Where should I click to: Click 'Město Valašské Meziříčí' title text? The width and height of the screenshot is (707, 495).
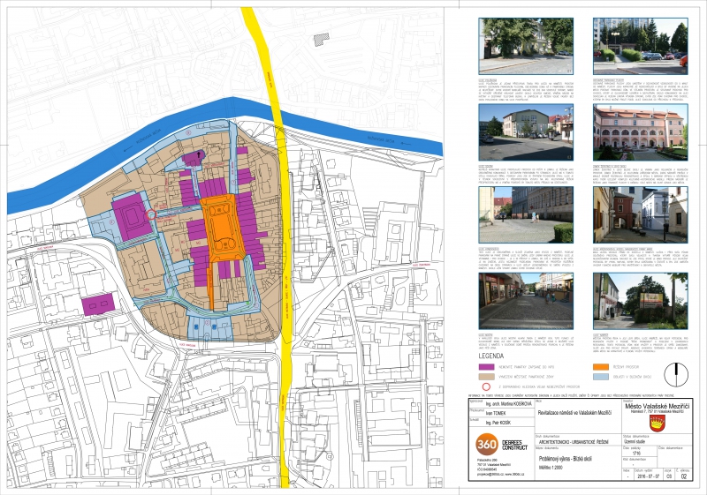(x=658, y=407)
